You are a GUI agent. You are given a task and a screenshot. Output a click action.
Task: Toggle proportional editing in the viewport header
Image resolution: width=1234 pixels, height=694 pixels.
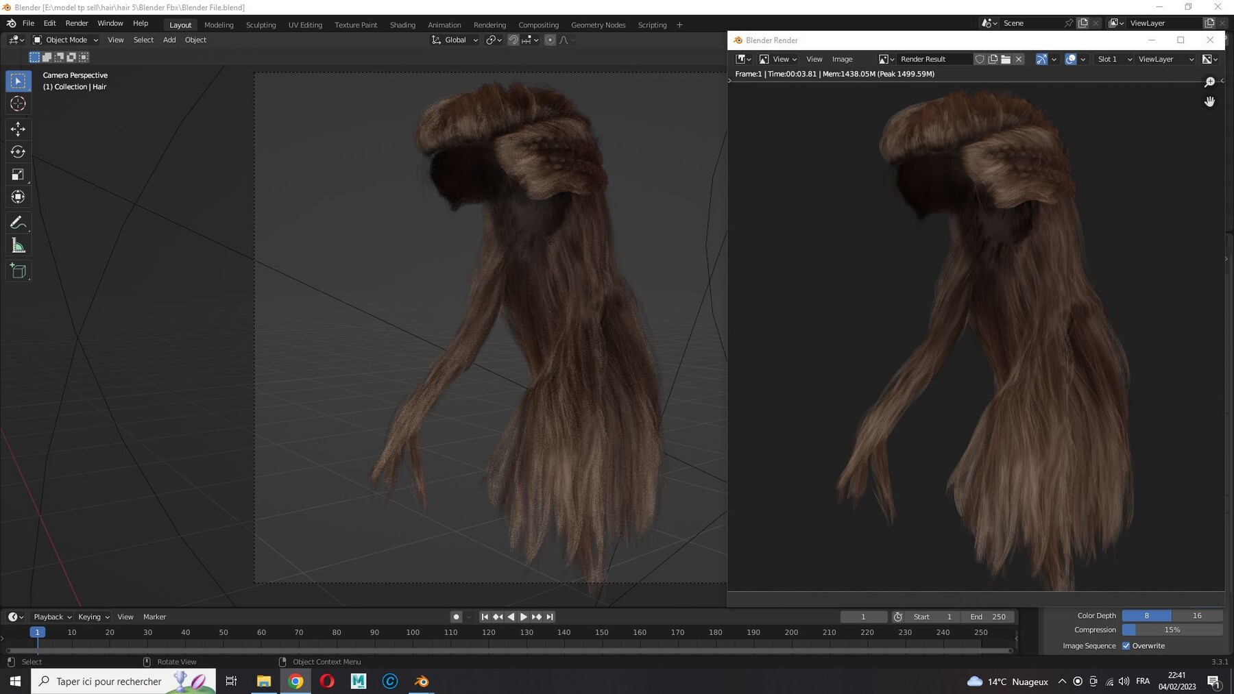550,40
